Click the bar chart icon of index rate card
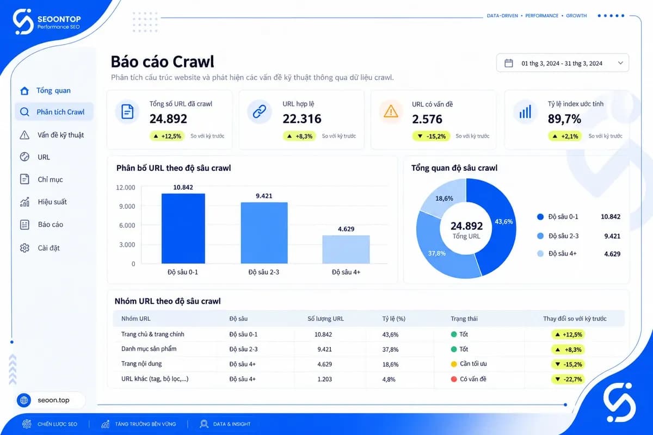This screenshot has width=653, height=435. [525, 112]
